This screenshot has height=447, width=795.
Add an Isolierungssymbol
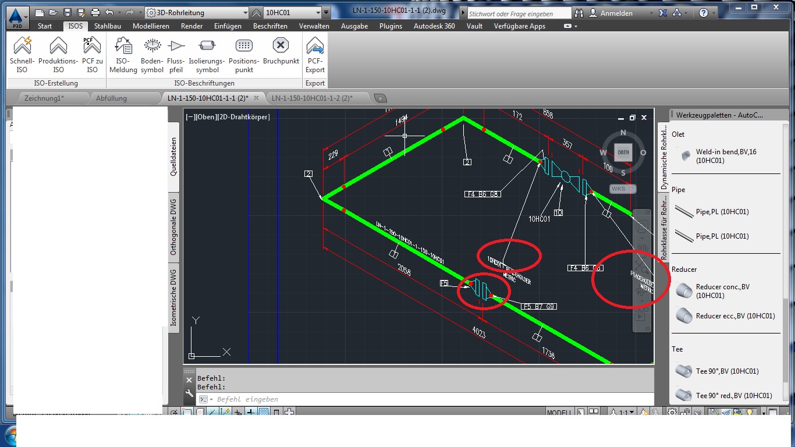pos(207,55)
